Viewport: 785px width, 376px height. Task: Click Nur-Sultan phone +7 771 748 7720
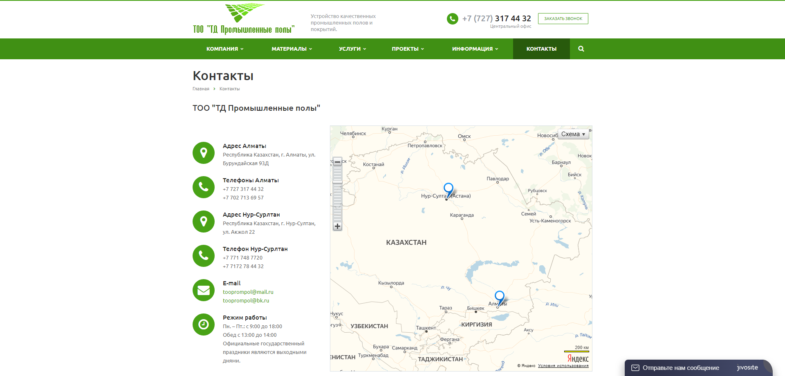click(242, 257)
